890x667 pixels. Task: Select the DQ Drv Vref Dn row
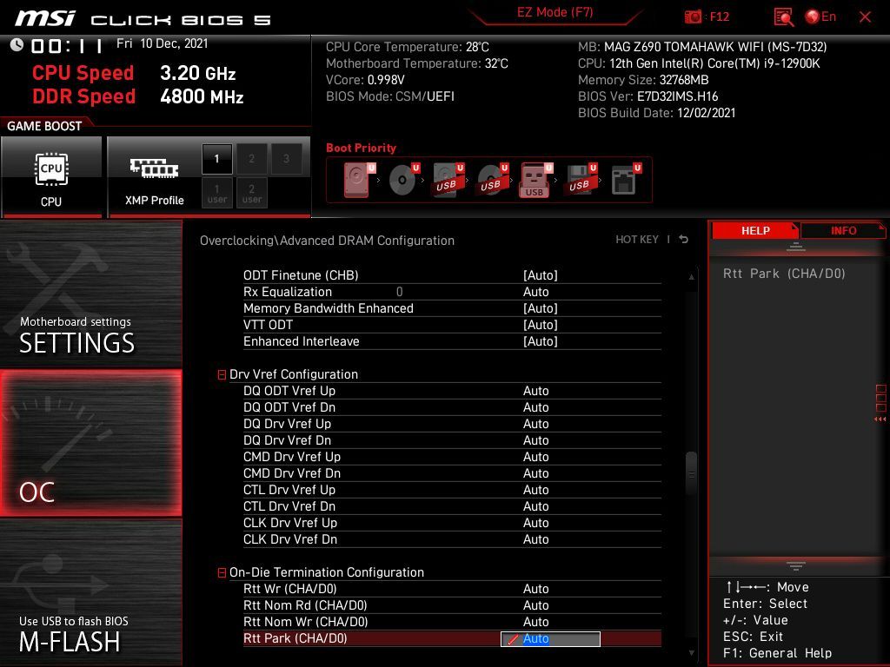(x=452, y=440)
